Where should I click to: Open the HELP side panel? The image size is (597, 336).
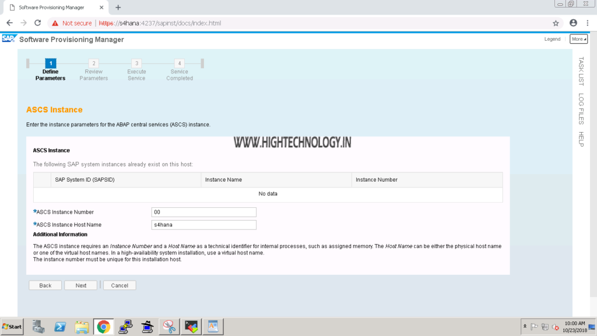coord(581,139)
